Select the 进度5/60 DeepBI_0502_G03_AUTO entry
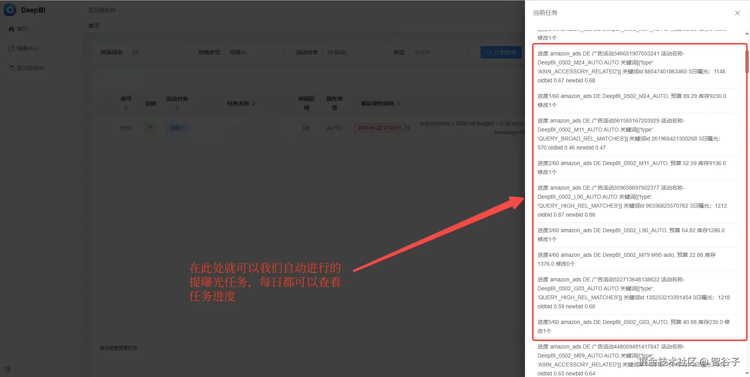The image size is (750, 377). click(634, 327)
